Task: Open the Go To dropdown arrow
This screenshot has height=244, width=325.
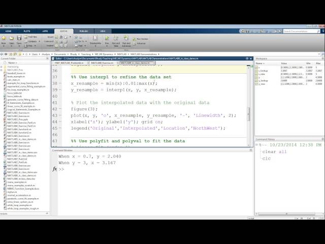Action: pos(86,42)
